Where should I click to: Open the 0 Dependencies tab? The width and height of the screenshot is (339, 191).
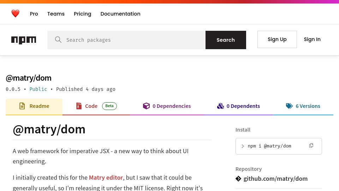(x=167, y=106)
